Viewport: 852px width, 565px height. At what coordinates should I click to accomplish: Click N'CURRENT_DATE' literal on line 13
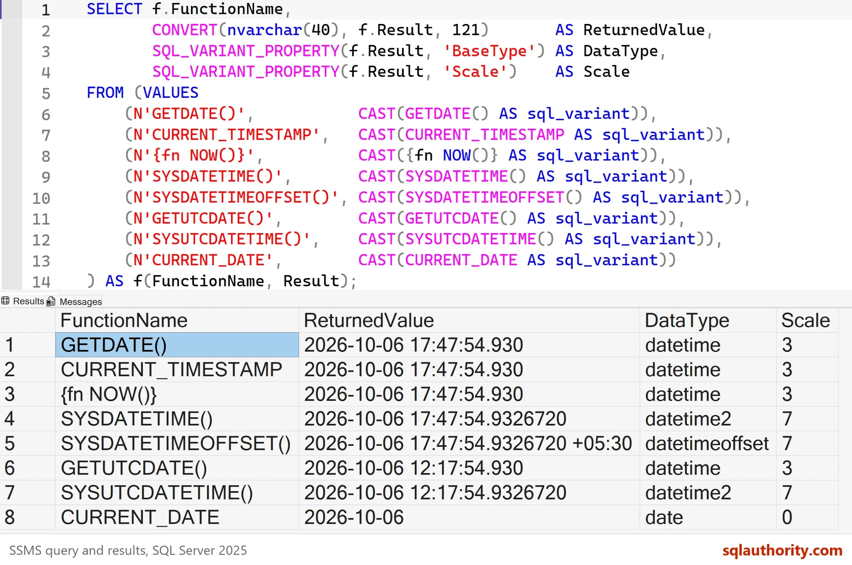pos(203,260)
